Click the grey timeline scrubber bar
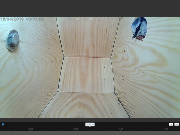This screenshot has width=180, height=135. [90, 133]
